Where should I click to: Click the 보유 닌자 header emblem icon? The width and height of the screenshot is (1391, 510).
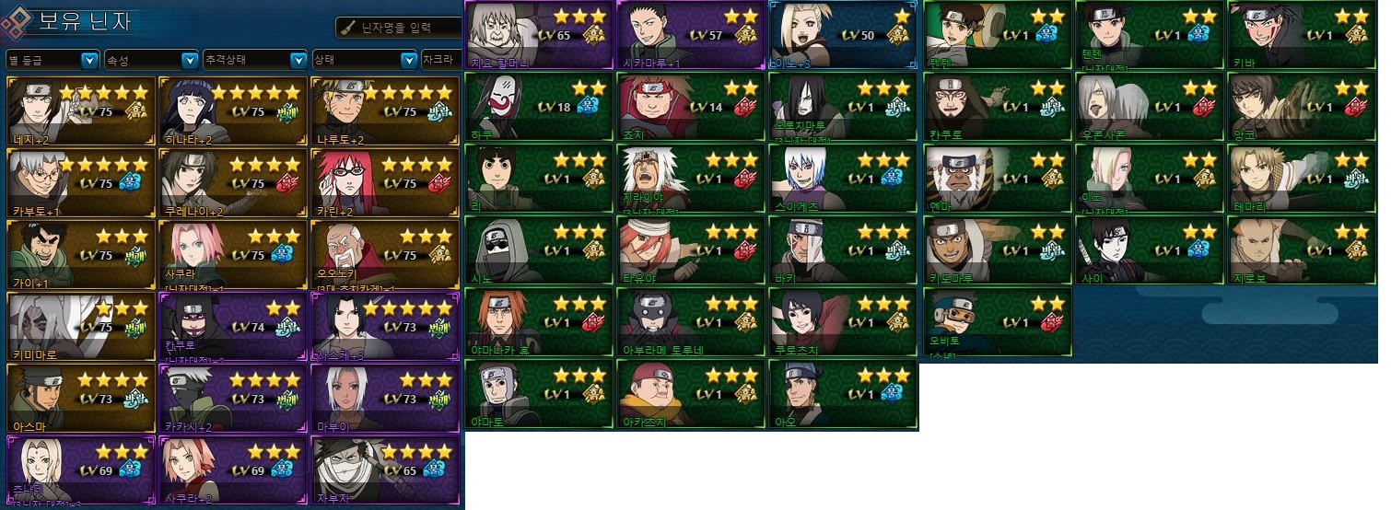coord(18,22)
